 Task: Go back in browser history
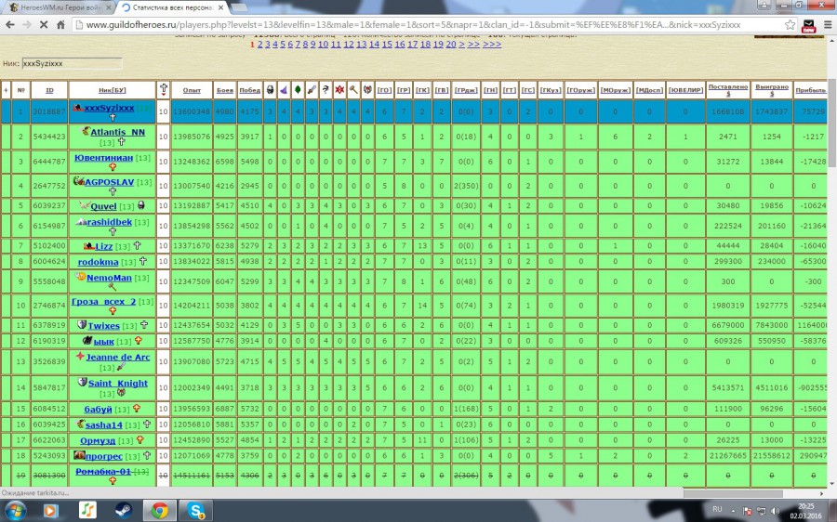9,24
